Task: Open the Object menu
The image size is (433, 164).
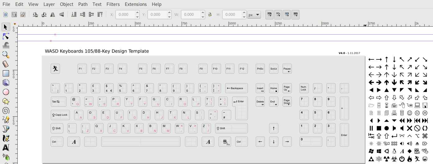Action: 67,4
